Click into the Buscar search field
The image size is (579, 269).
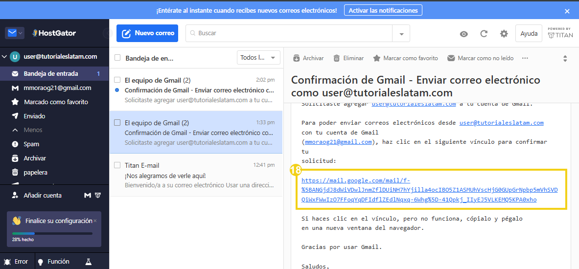pos(289,33)
